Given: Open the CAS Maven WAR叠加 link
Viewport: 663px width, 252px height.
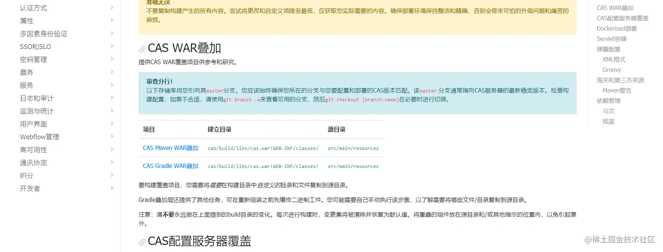Looking at the screenshot, I should [x=171, y=148].
